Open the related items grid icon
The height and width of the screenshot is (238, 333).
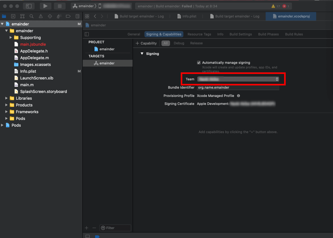click(87, 16)
